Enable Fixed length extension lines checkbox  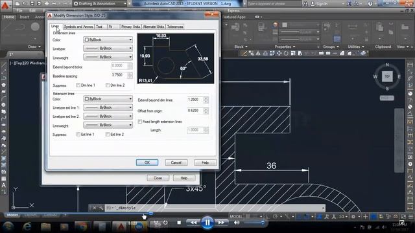[x=140, y=122]
